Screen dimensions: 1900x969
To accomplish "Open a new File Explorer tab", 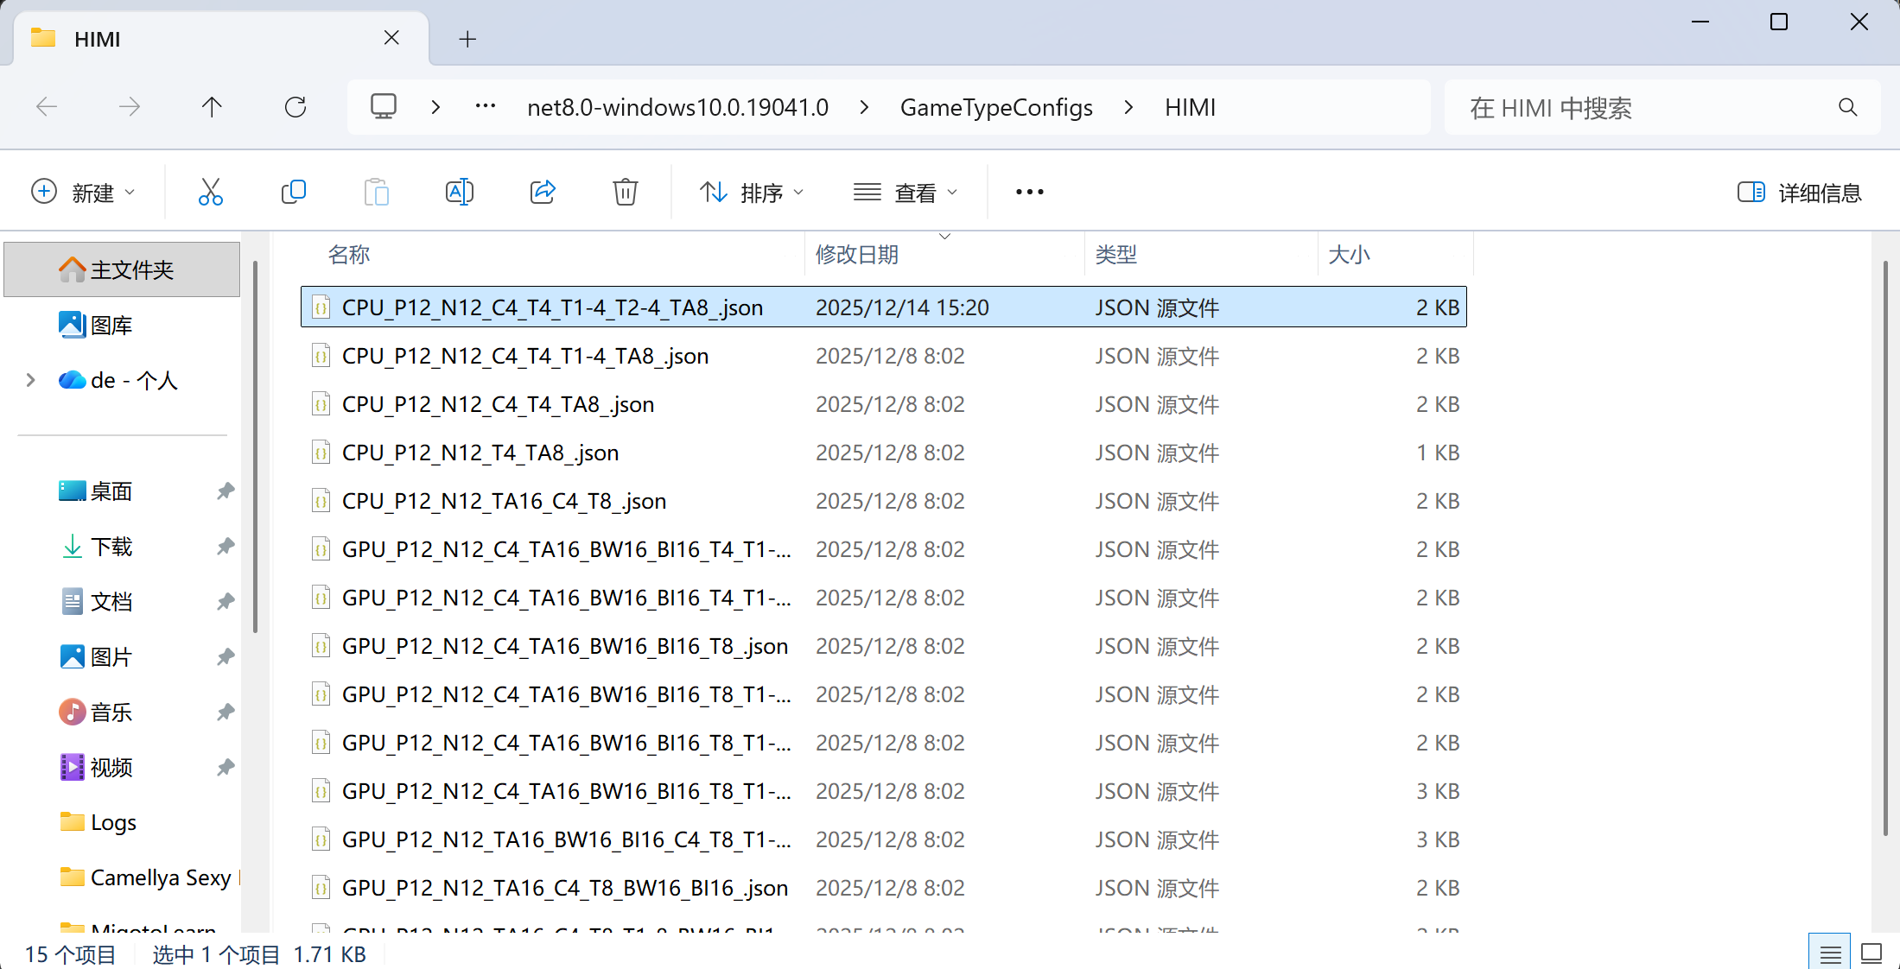I will coord(467,39).
